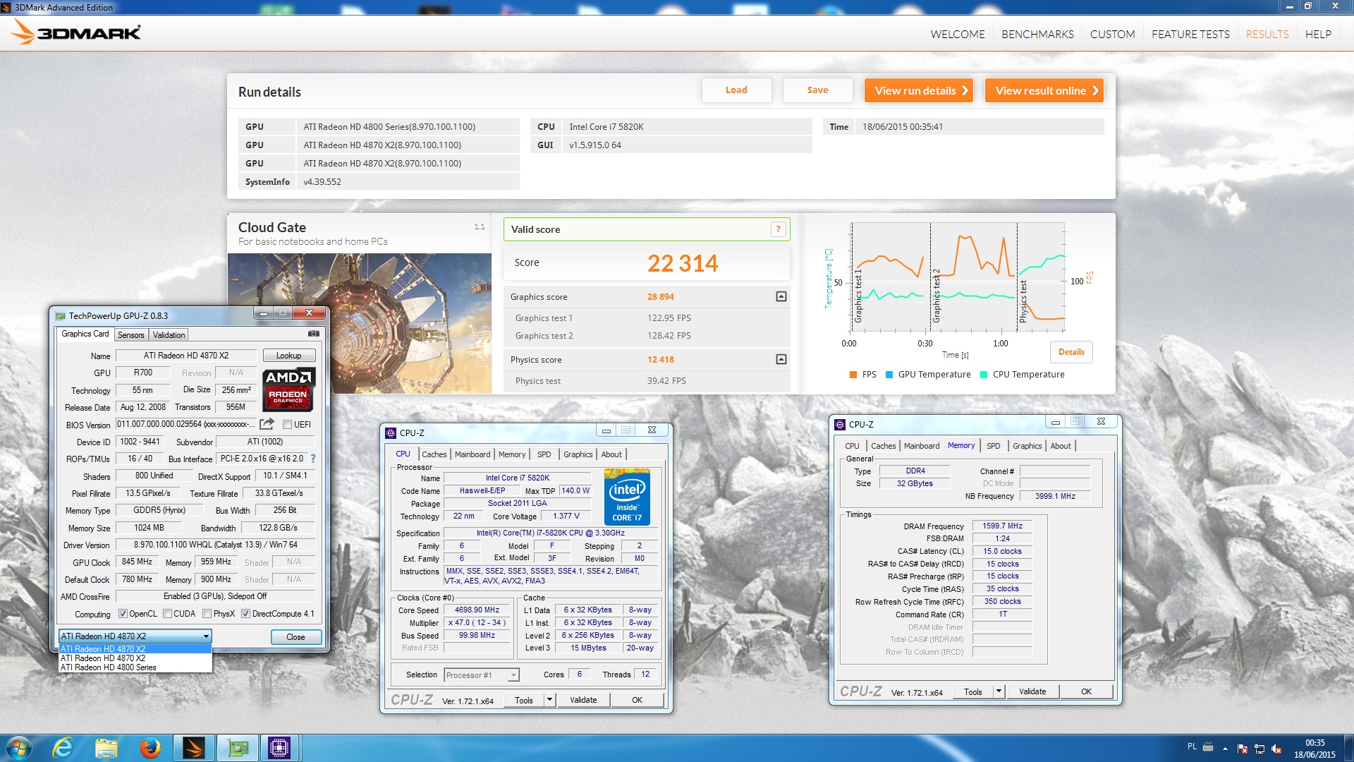The width and height of the screenshot is (1354, 762).
Task: Click the PL language indicator in tray
Action: point(1192,746)
